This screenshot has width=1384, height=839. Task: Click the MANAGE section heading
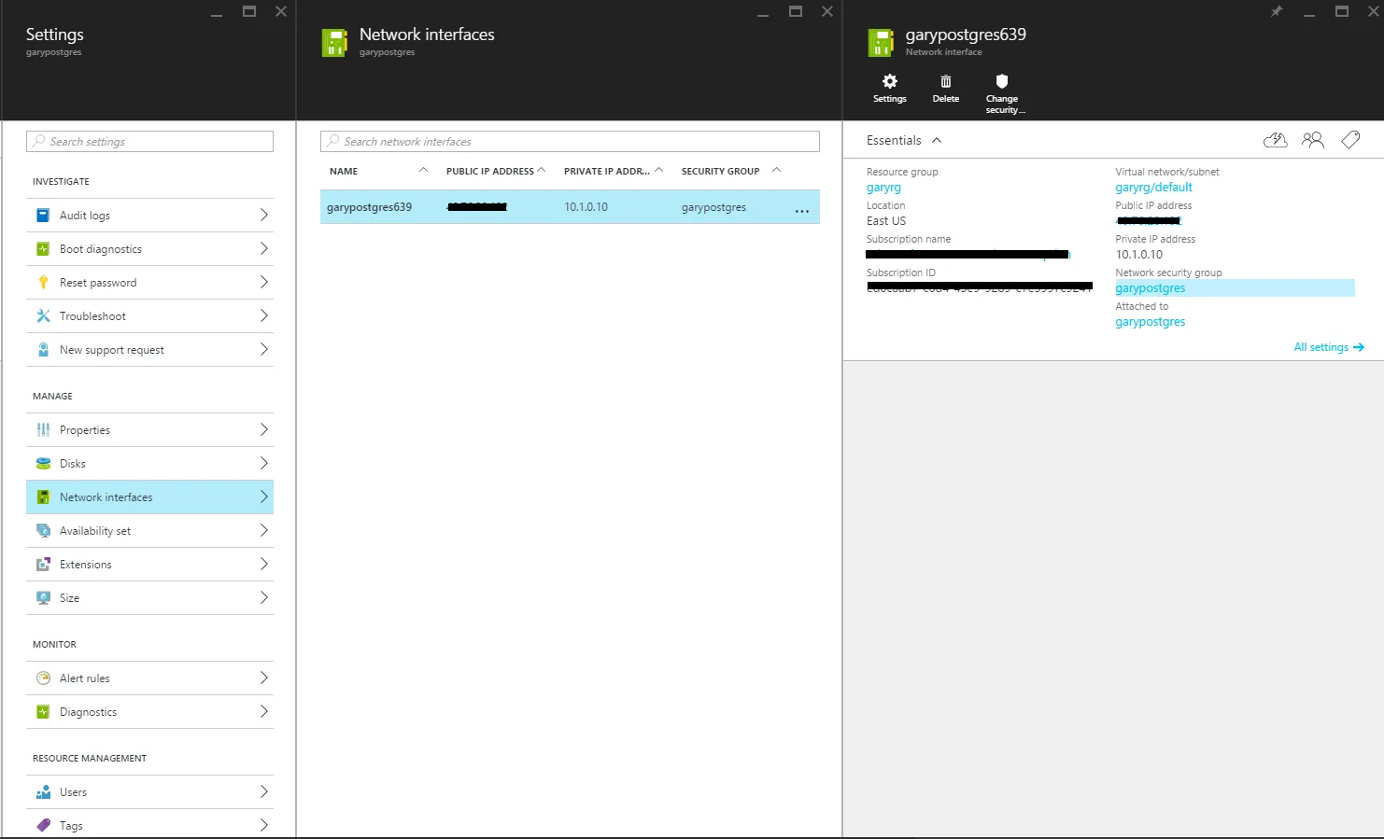[52, 397]
